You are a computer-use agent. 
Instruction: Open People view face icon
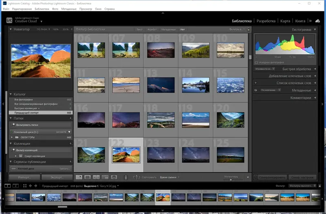[114, 177]
